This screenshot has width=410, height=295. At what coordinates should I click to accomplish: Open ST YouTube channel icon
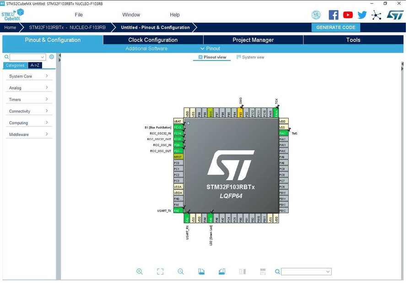coord(348,15)
